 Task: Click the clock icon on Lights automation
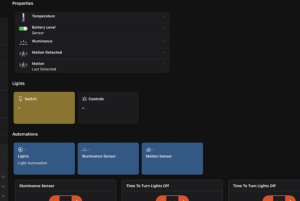[20, 150]
